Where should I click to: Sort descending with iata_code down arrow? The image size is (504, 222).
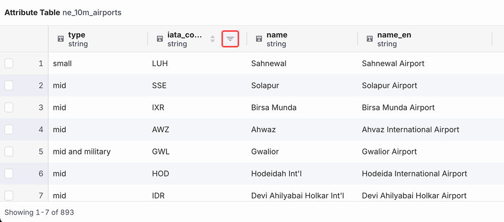click(x=212, y=41)
